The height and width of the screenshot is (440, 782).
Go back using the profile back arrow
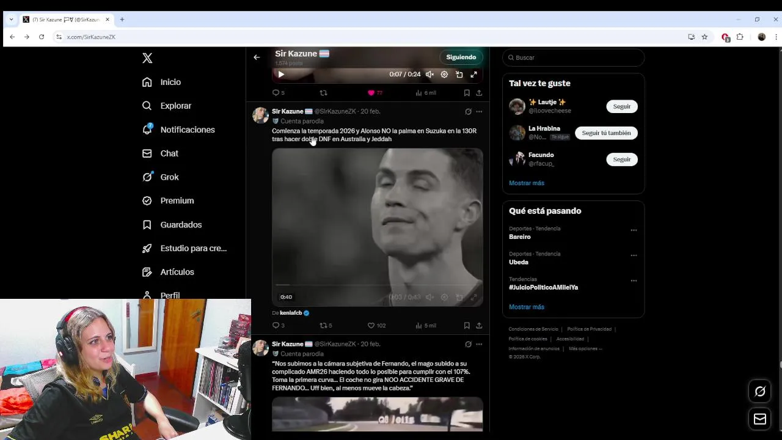[x=257, y=57]
